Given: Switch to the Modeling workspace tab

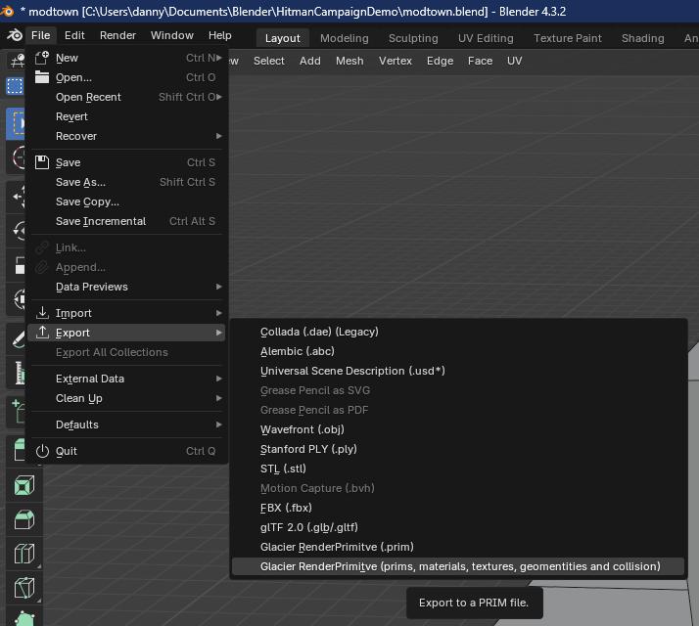Looking at the screenshot, I should tap(345, 38).
